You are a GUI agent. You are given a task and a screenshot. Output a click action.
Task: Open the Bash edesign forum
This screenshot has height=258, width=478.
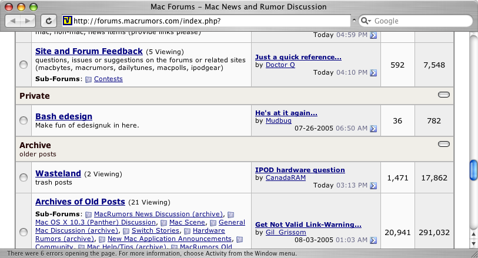point(63,116)
